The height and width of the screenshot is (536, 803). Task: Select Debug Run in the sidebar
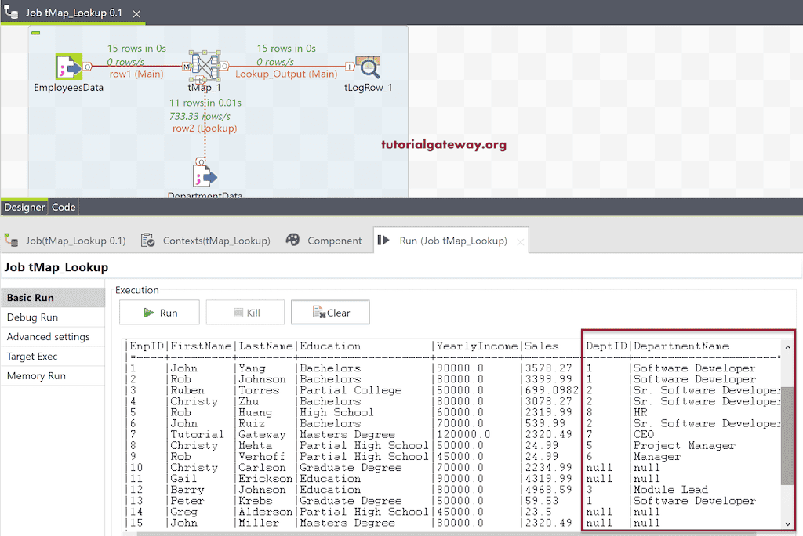coord(30,317)
